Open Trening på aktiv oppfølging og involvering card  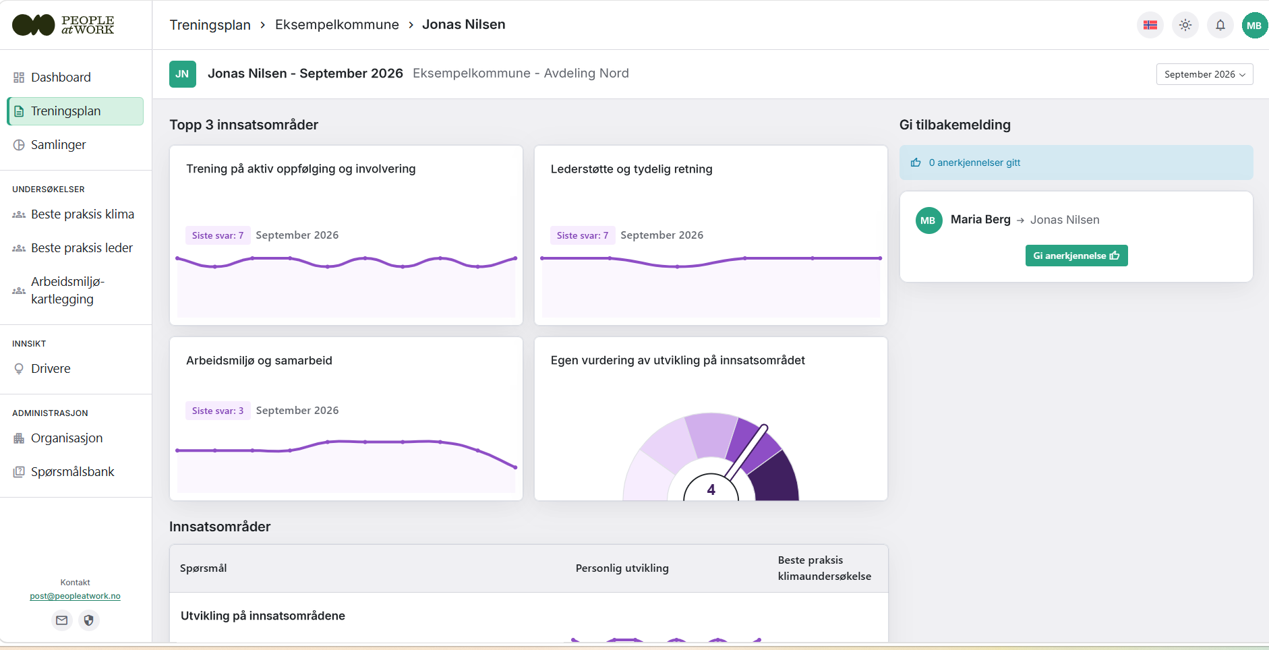[346, 235]
